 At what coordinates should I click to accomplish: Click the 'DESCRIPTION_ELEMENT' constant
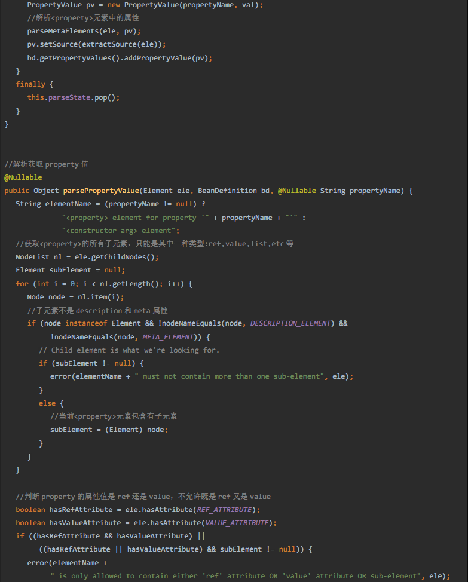coord(290,323)
